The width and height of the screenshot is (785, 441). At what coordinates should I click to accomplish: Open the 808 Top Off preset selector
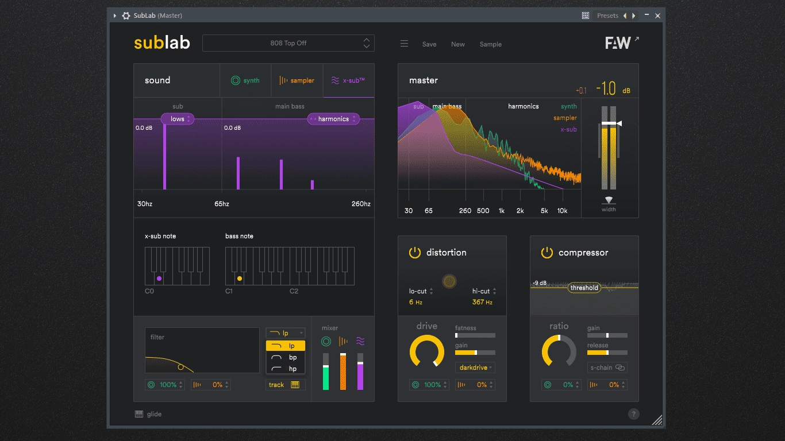(288, 43)
